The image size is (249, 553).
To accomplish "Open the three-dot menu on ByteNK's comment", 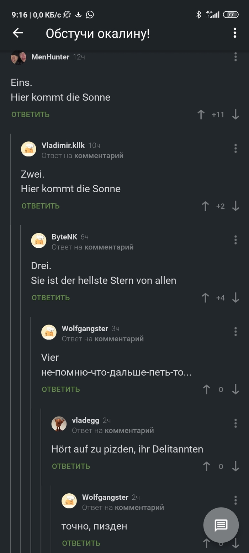I will [x=235, y=240].
